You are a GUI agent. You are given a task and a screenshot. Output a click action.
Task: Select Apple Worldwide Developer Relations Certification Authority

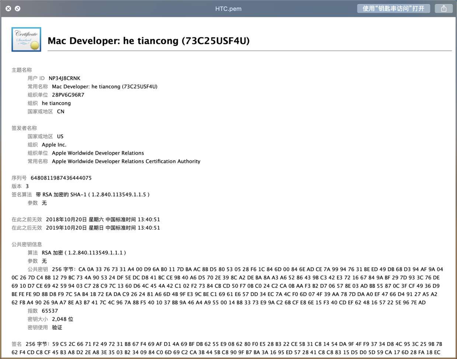pos(126,161)
